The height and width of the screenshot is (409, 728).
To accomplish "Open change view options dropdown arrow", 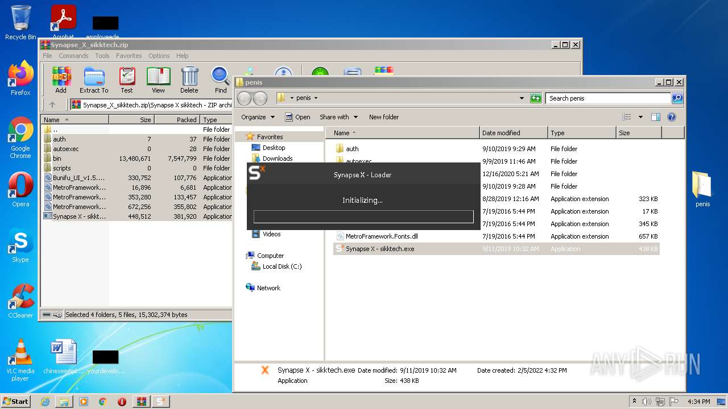I will [x=640, y=117].
